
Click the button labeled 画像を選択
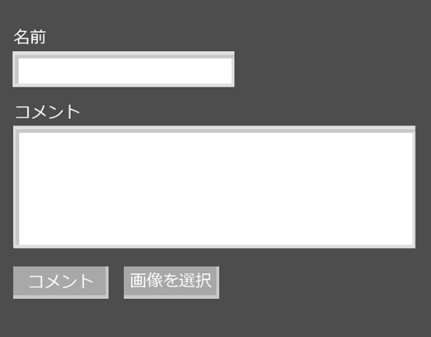pyautogui.click(x=171, y=282)
